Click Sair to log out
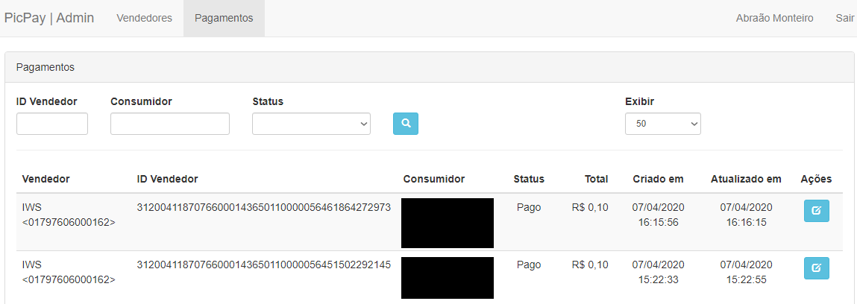The width and height of the screenshot is (857, 304). point(844,18)
